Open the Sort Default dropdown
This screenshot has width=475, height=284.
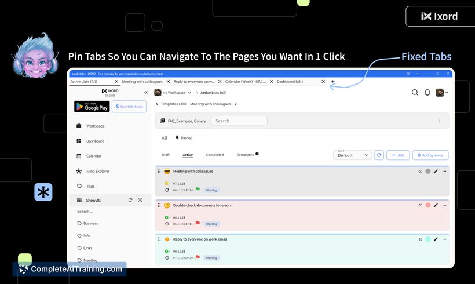[x=352, y=155]
